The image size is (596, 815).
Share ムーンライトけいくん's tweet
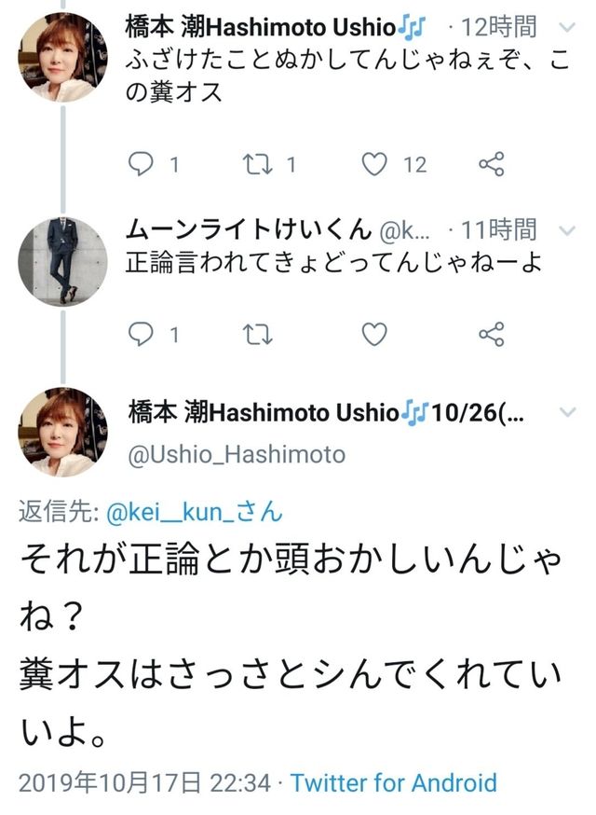pos(491,334)
